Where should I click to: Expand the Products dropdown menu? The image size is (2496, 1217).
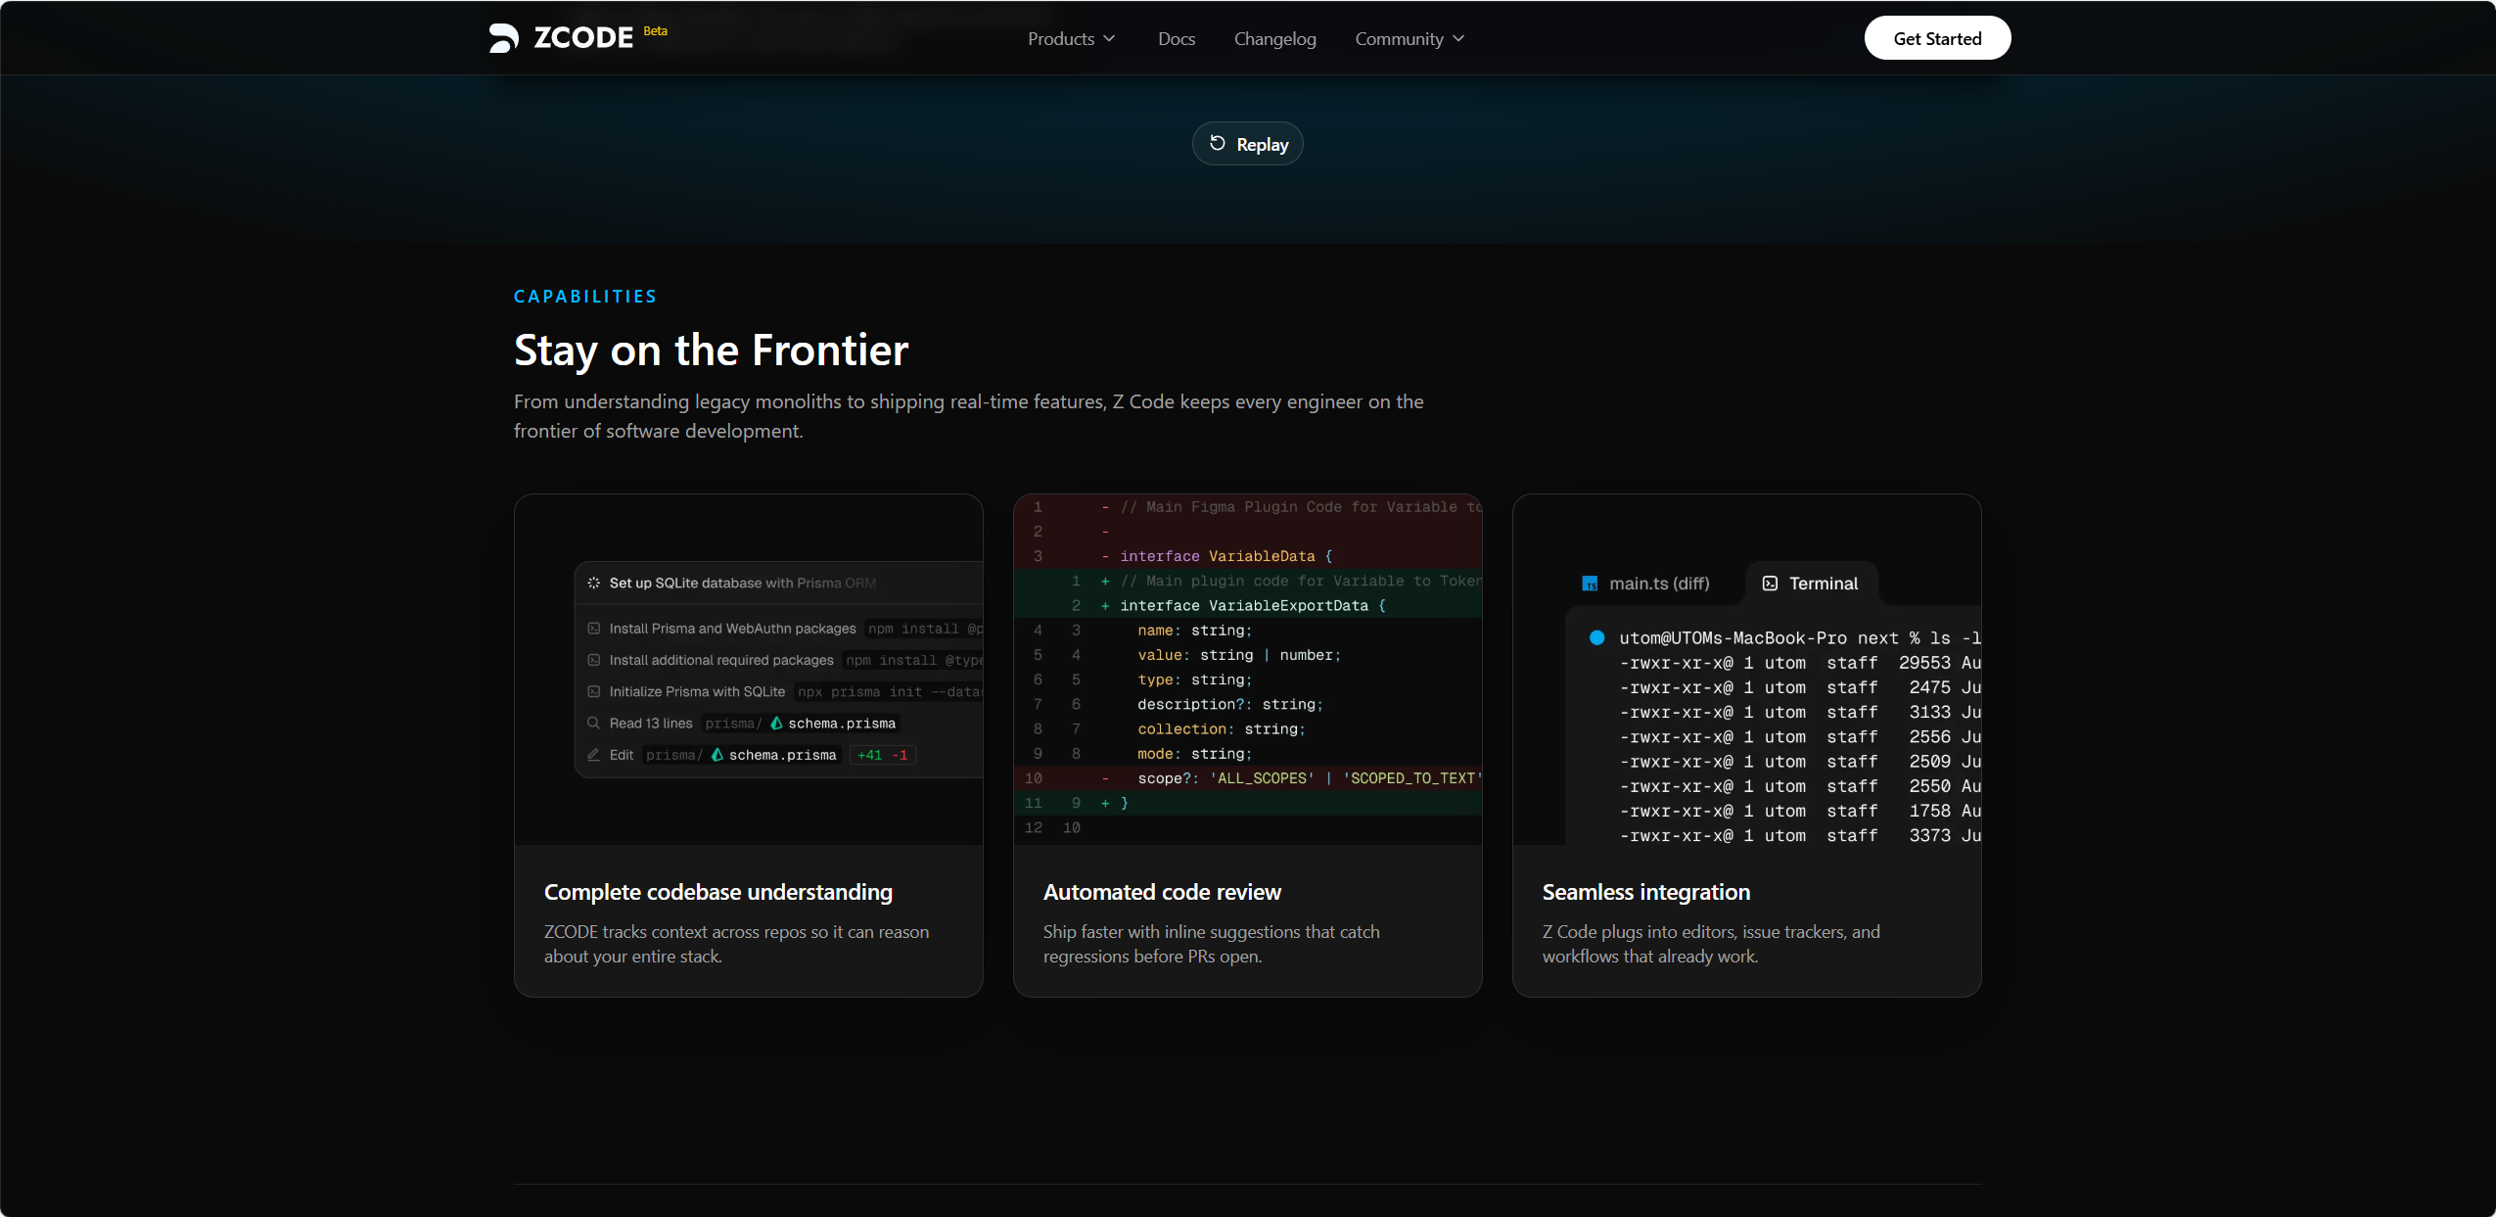[1071, 38]
